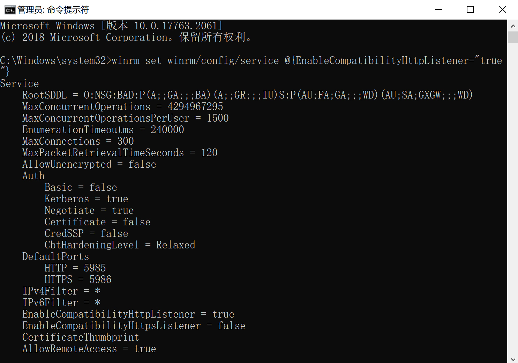Click the winrm set command line

[251, 66]
